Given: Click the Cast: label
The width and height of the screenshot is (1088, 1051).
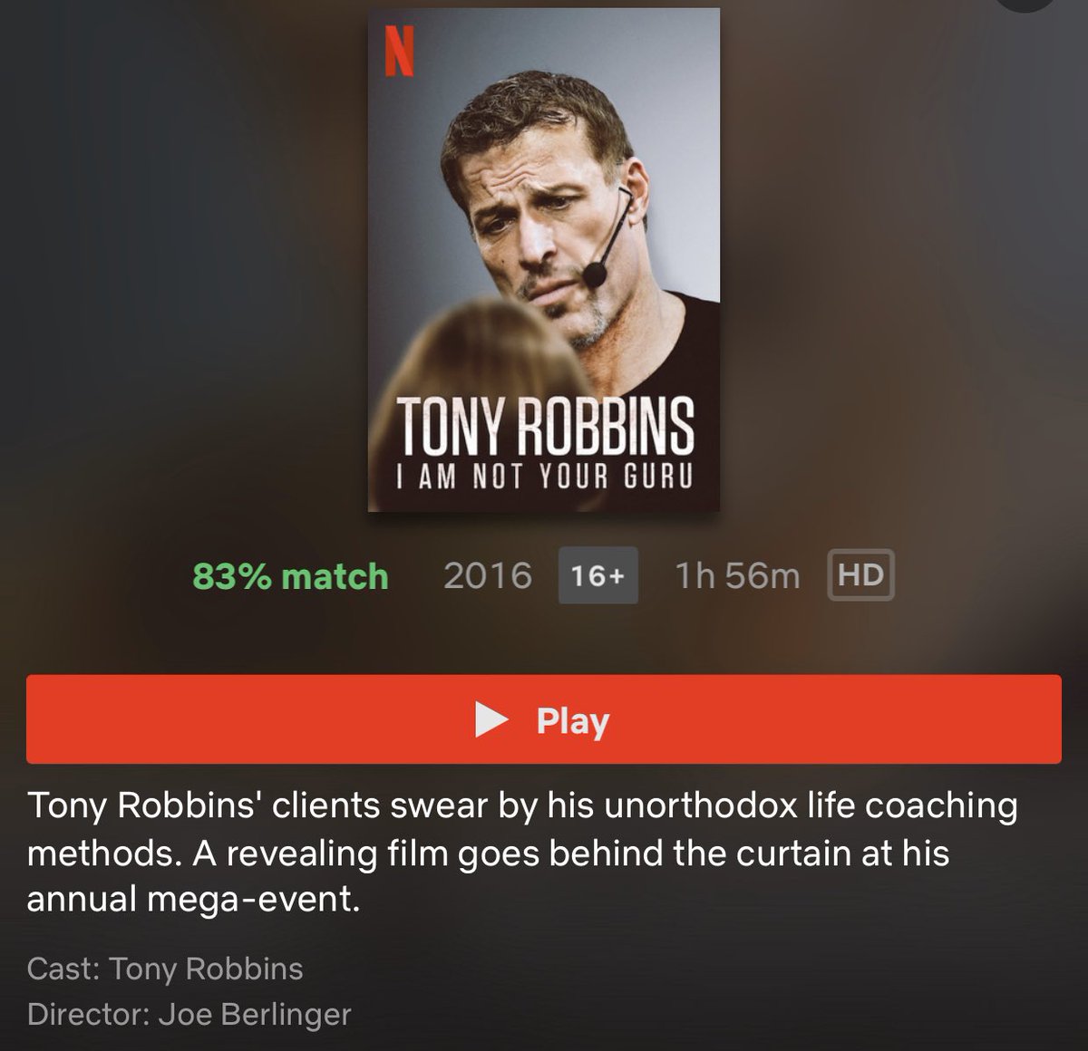Looking at the screenshot, I should (x=63, y=969).
